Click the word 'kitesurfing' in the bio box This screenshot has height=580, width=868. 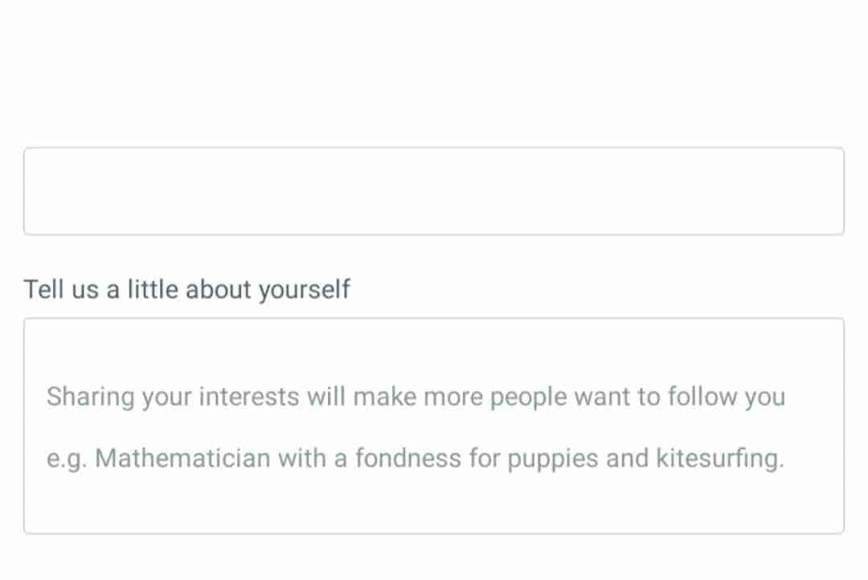point(718,459)
